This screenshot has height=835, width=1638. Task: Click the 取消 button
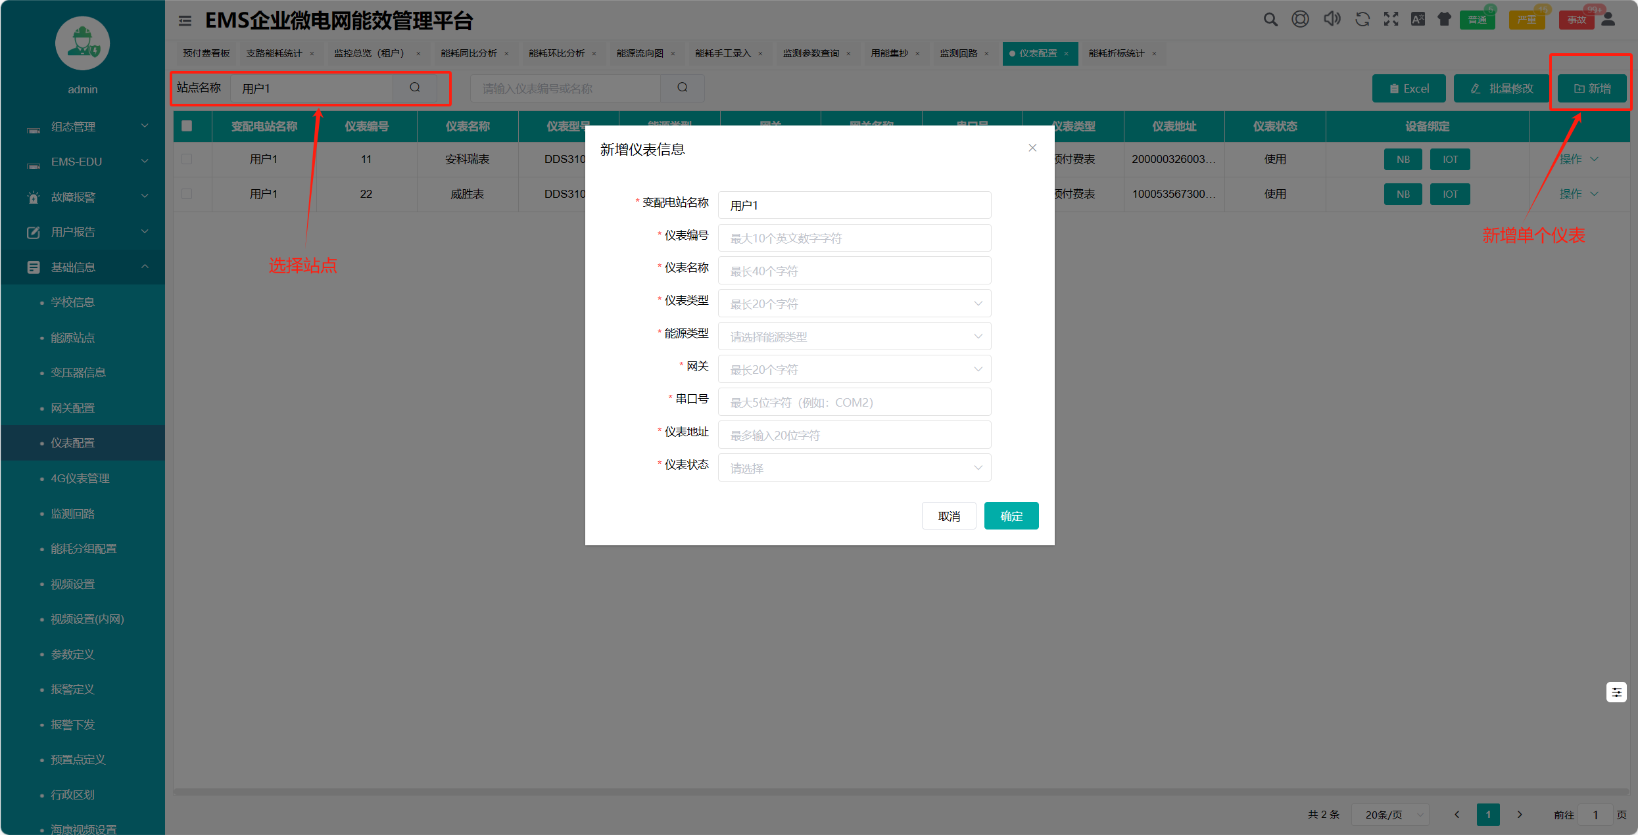pyautogui.click(x=948, y=516)
